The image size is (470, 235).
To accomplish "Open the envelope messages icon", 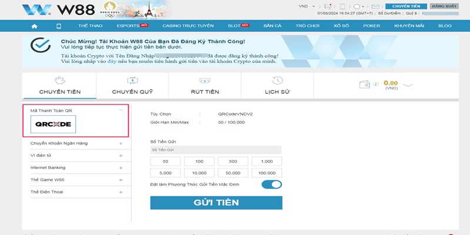I will pos(375,6).
